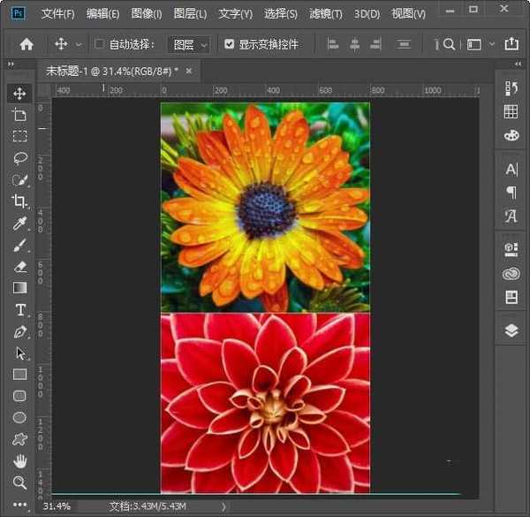Select the Hand tool
This screenshot has width=530, height=517.
tap(19, 460)
